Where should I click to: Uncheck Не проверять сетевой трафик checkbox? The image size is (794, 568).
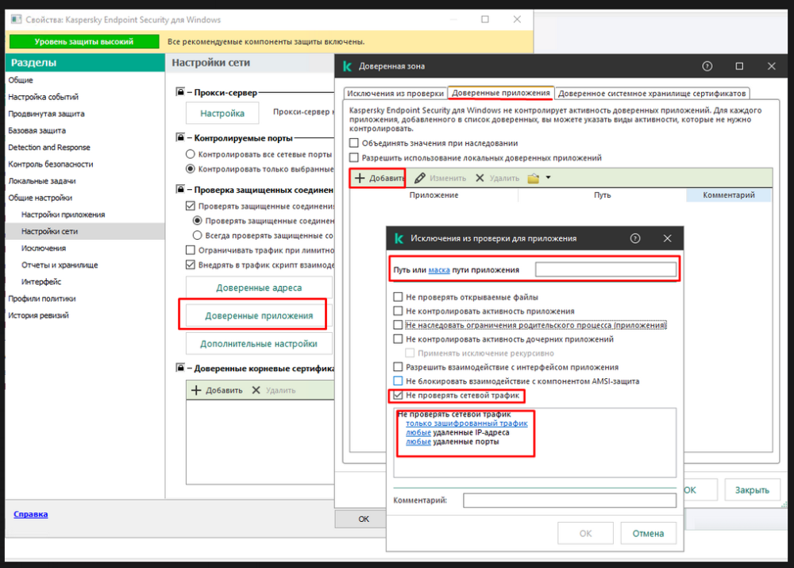(x=398, y=396)
